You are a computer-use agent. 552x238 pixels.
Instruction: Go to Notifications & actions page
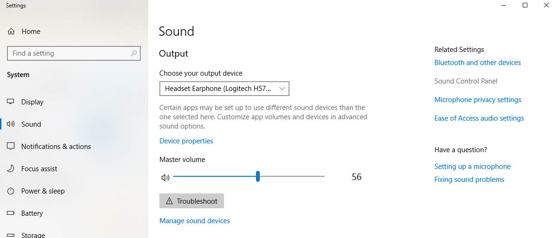pyautogui.click(x=56, y=147)
